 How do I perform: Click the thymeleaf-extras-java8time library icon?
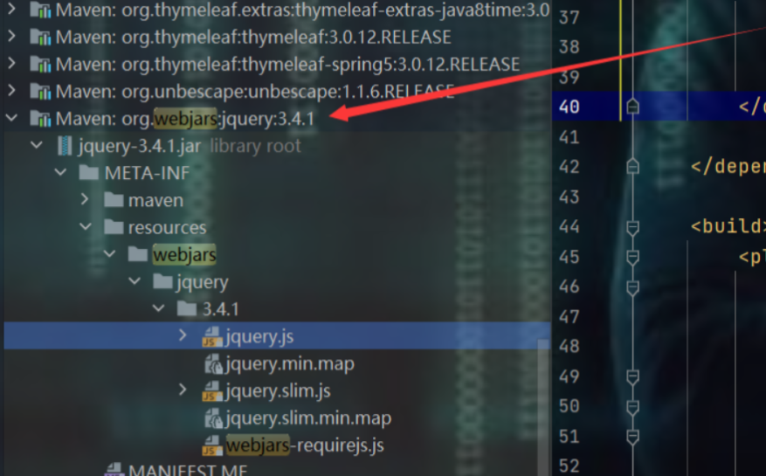click(40, 10)
